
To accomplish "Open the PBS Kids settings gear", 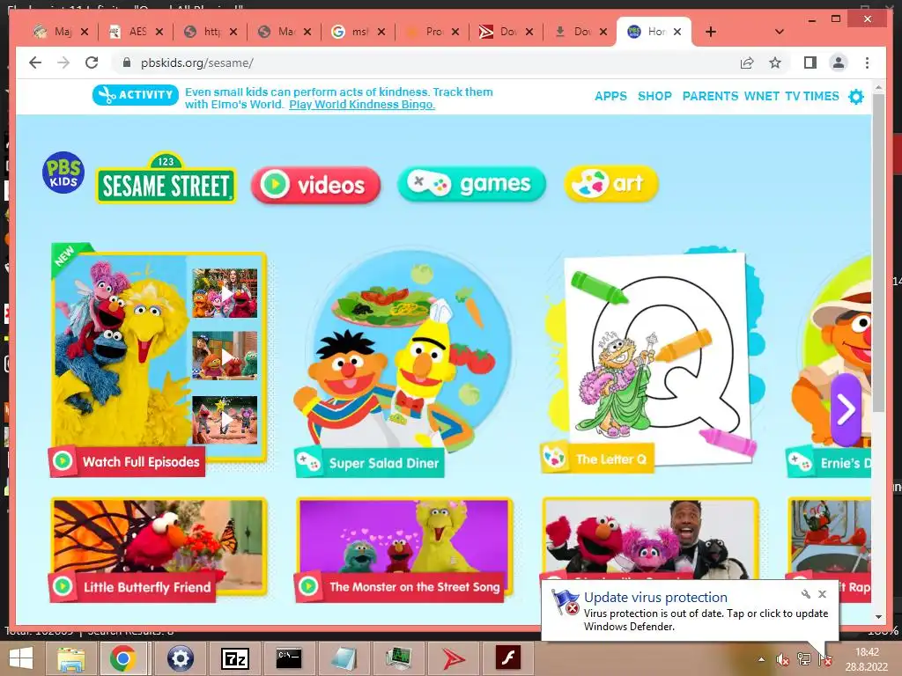I will tap(856, 97).
